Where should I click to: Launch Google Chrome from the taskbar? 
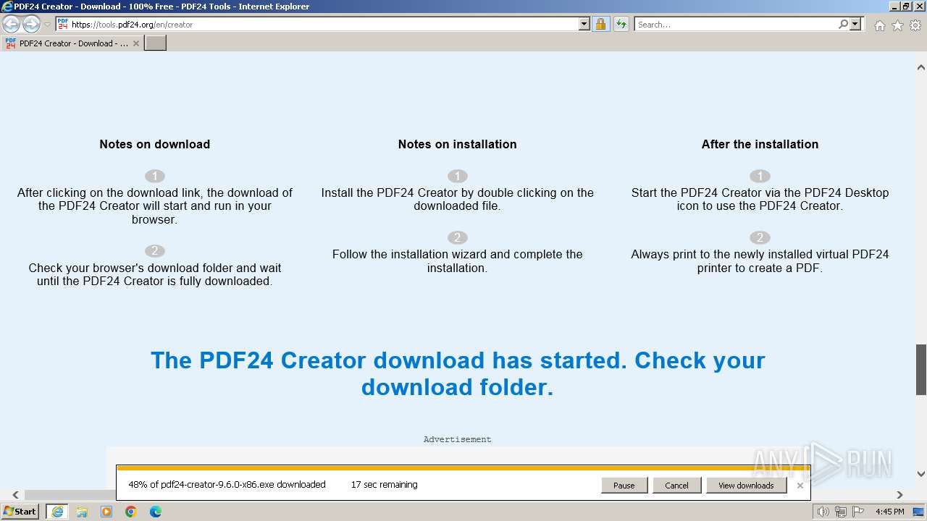click(131, 512)
